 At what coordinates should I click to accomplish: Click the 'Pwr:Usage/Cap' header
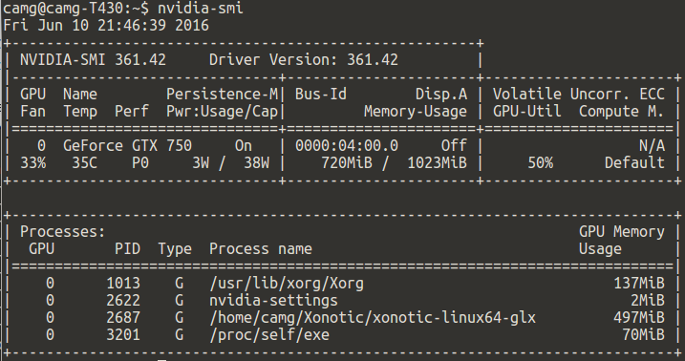point(222,112)
